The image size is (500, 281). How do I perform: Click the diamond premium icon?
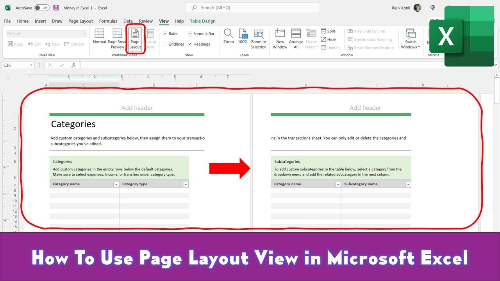click(x=432, y=8)
